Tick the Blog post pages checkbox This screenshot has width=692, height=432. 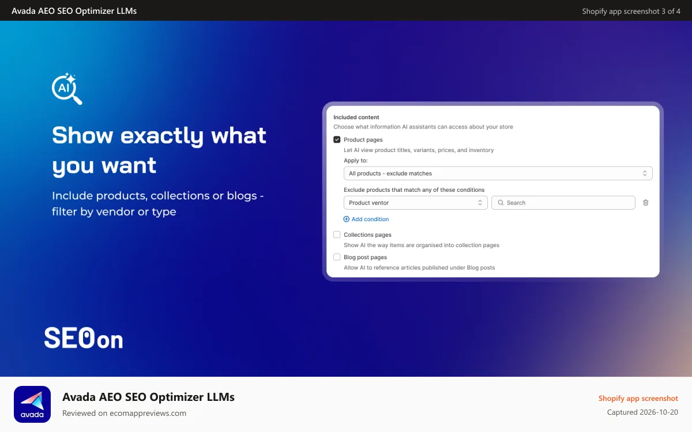tap(337, 257)
